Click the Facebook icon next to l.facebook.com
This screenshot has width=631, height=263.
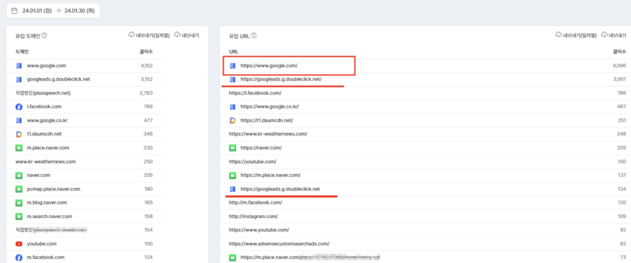tap(18, 107)
